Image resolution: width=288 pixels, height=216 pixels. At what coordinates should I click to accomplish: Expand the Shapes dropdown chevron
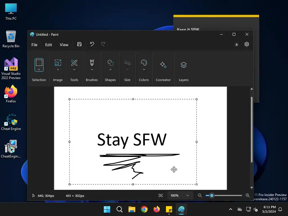[x=110, y=69]
